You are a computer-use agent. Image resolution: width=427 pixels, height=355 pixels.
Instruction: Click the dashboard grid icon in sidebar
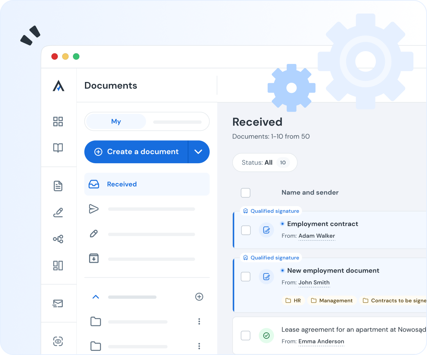(58, 121)
